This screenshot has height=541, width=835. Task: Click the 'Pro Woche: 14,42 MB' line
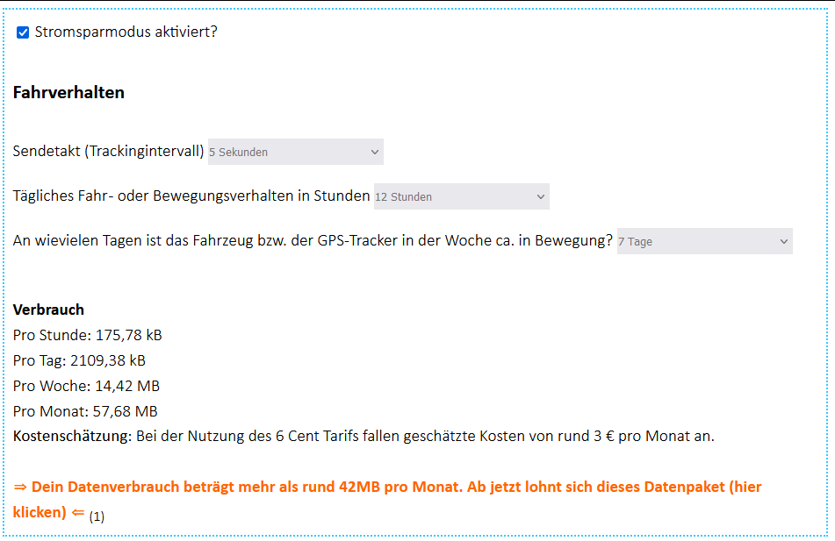pyautogui.click(x=86, y=386)
